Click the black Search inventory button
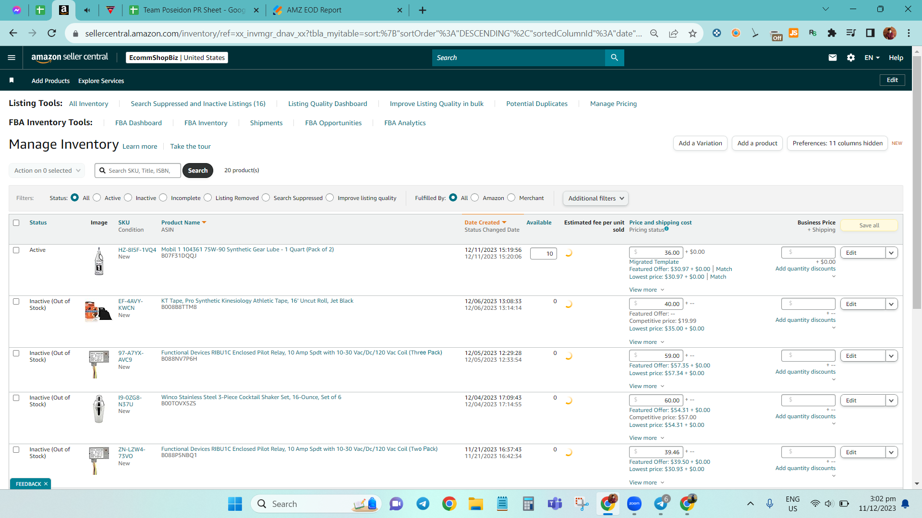This screenshot has width=922, height=518. pos(198,170)
